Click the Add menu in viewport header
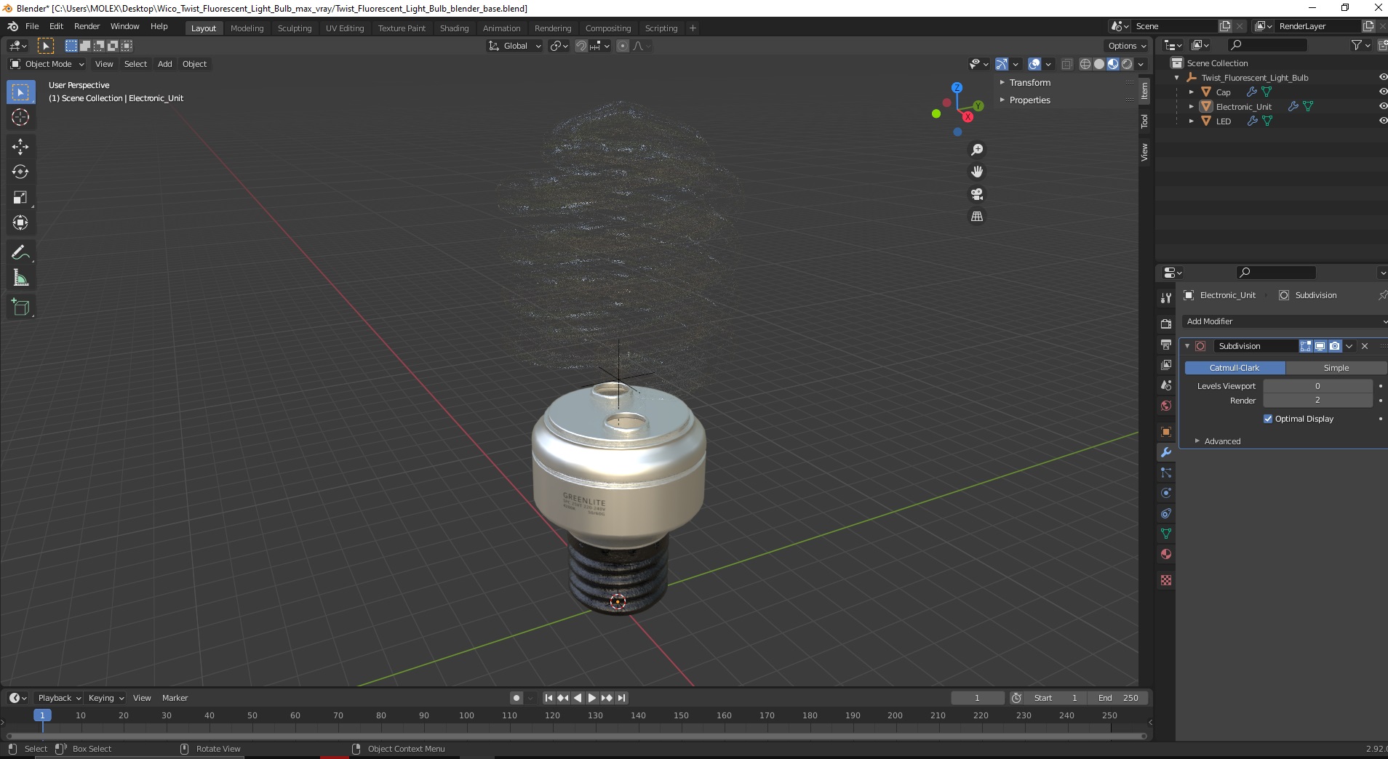Screen dimensions: 1388x759 point(165,64)
